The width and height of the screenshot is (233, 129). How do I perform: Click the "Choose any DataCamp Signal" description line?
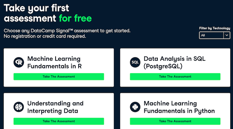point(67,31)
